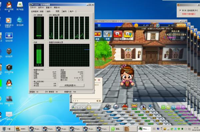The width and height of the screenshot is (200, 132).
Task: Go to the next page arrow in the popup
Action: pyautogui.click(x=100, y=101)
